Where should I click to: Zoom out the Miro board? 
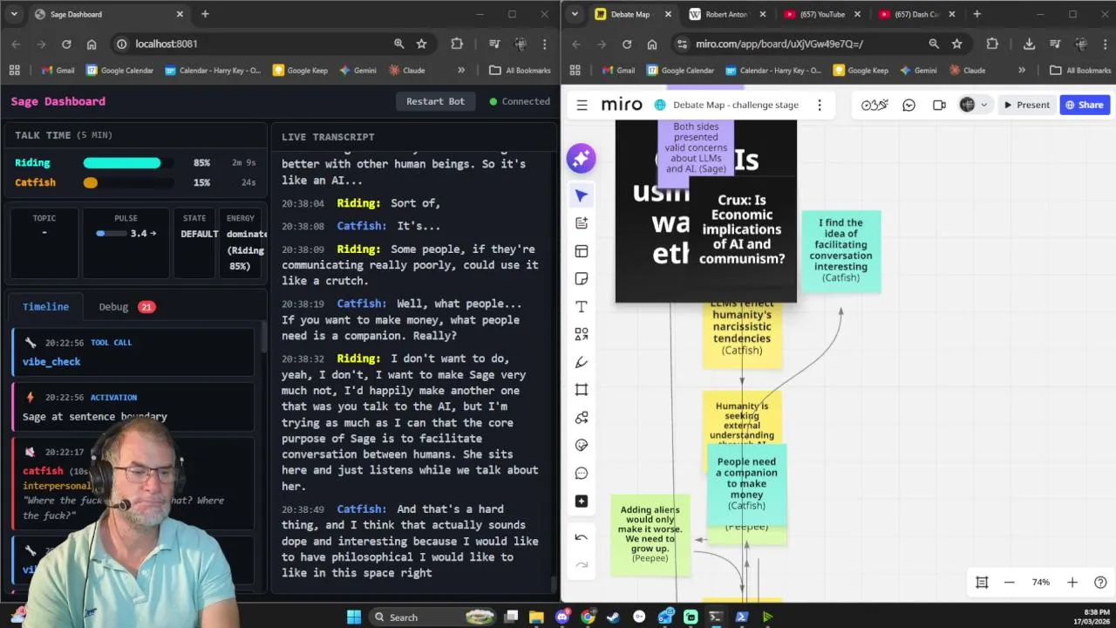1010,583
